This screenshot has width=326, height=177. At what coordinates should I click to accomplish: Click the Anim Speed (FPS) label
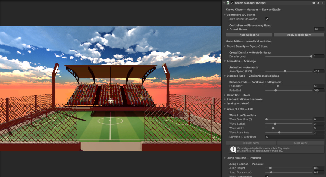point(240,71)
